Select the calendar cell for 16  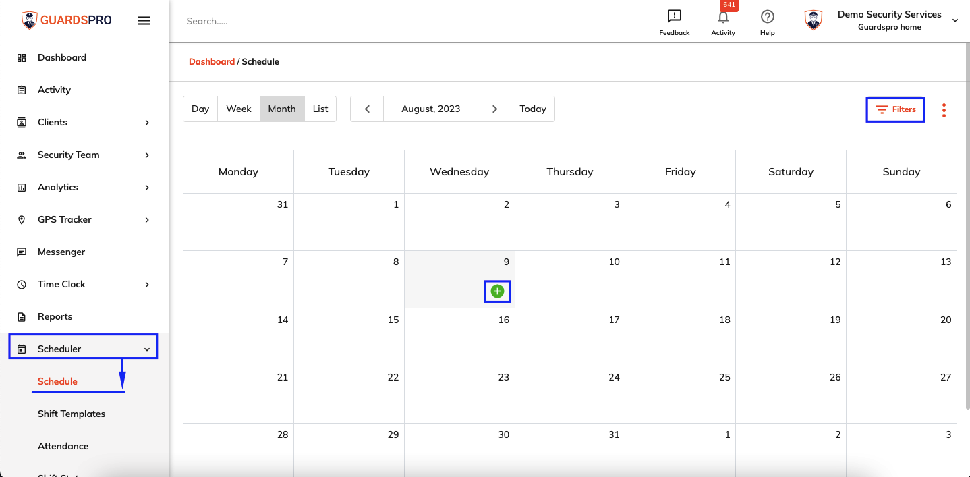point(459,337)
